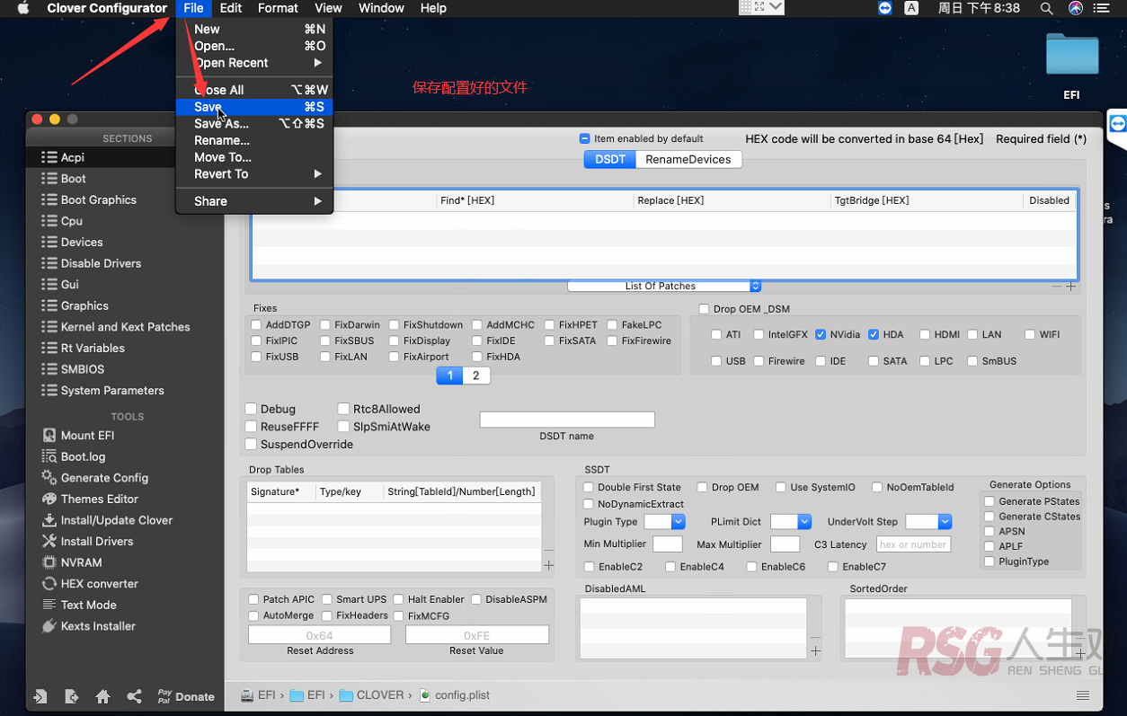Toggle the Patch APIC checkbox
Screen dimensions: 1127x716
254,599
